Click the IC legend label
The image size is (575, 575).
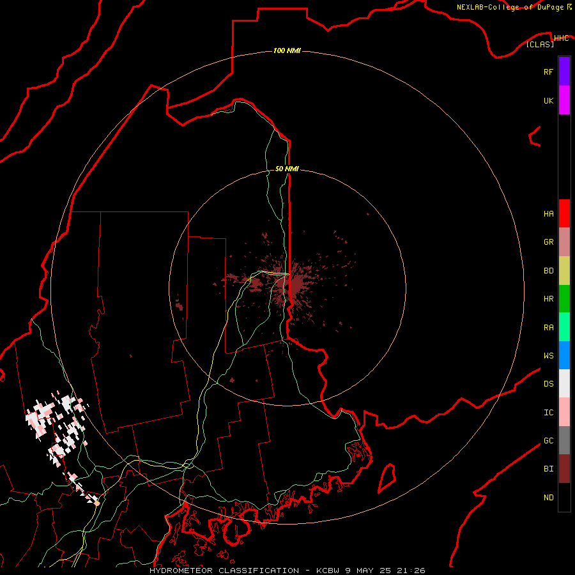click(548, 413)
